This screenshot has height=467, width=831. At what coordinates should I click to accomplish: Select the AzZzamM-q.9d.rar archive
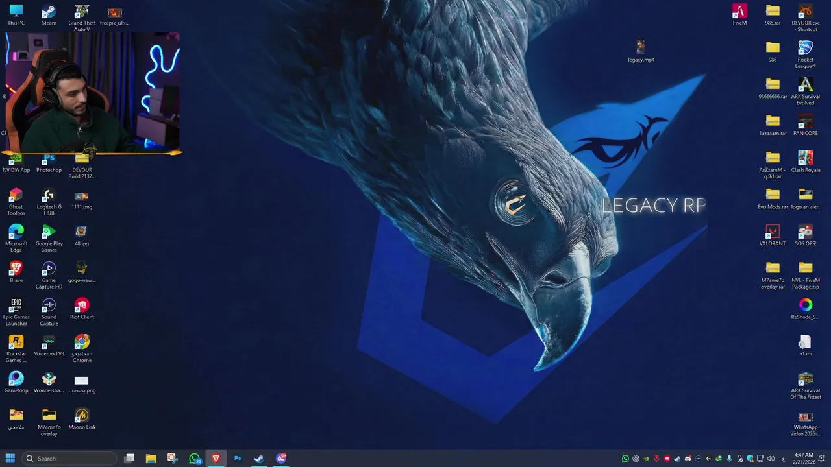point(773,165)
